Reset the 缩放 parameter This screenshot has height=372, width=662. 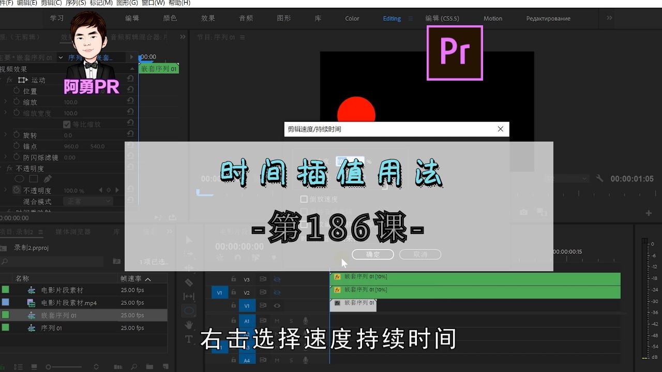[130, 101]
